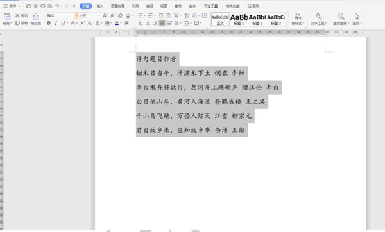
Task: Expand the numbered list dropdown
Action: coord(155,15)
